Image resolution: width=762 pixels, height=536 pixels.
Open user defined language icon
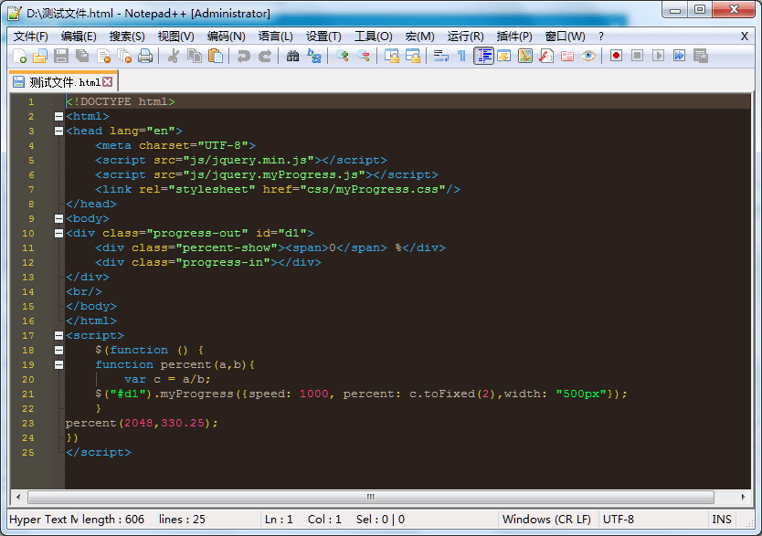(504, 56)
